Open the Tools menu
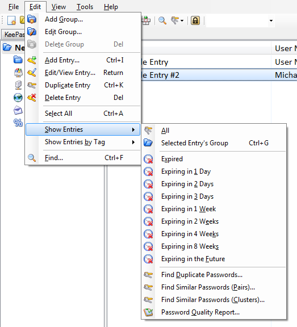Screen dimensions: 297x327 coord(85,7)
